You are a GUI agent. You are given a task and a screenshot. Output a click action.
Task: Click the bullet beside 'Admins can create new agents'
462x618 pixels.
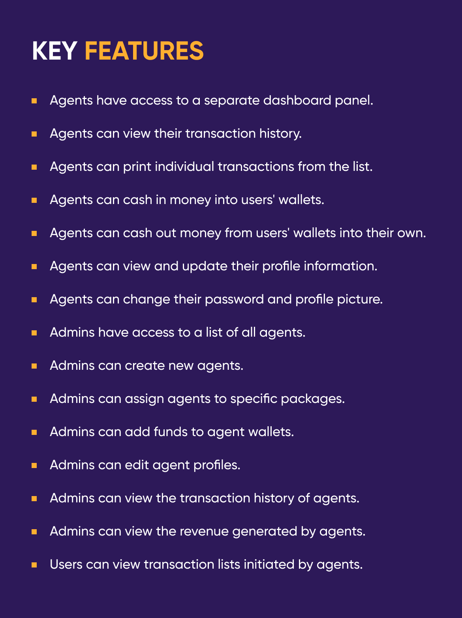(x=34, y=366)
